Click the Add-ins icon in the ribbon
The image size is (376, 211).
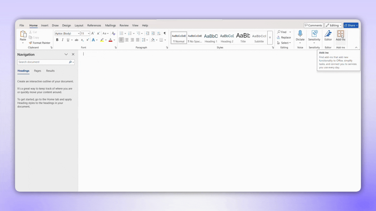click(x=340, y=34)
